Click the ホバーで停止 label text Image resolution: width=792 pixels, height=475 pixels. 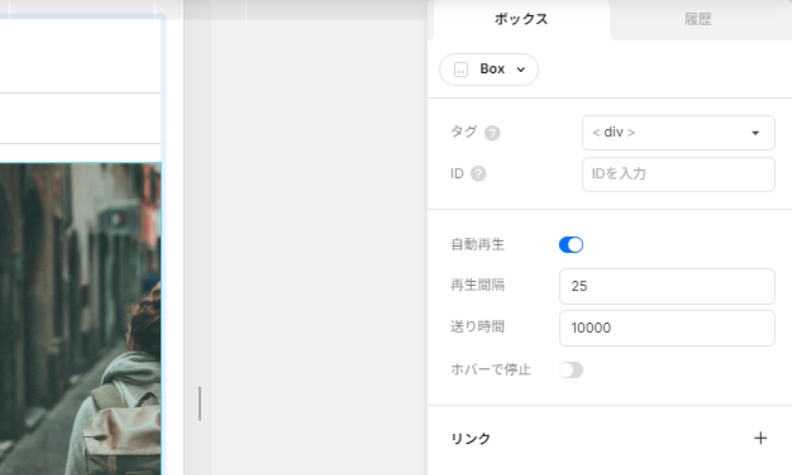point(491,370)
